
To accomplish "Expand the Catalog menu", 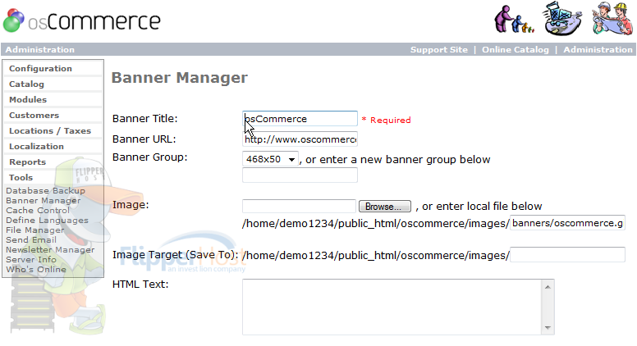I will (x=53, y=84).
